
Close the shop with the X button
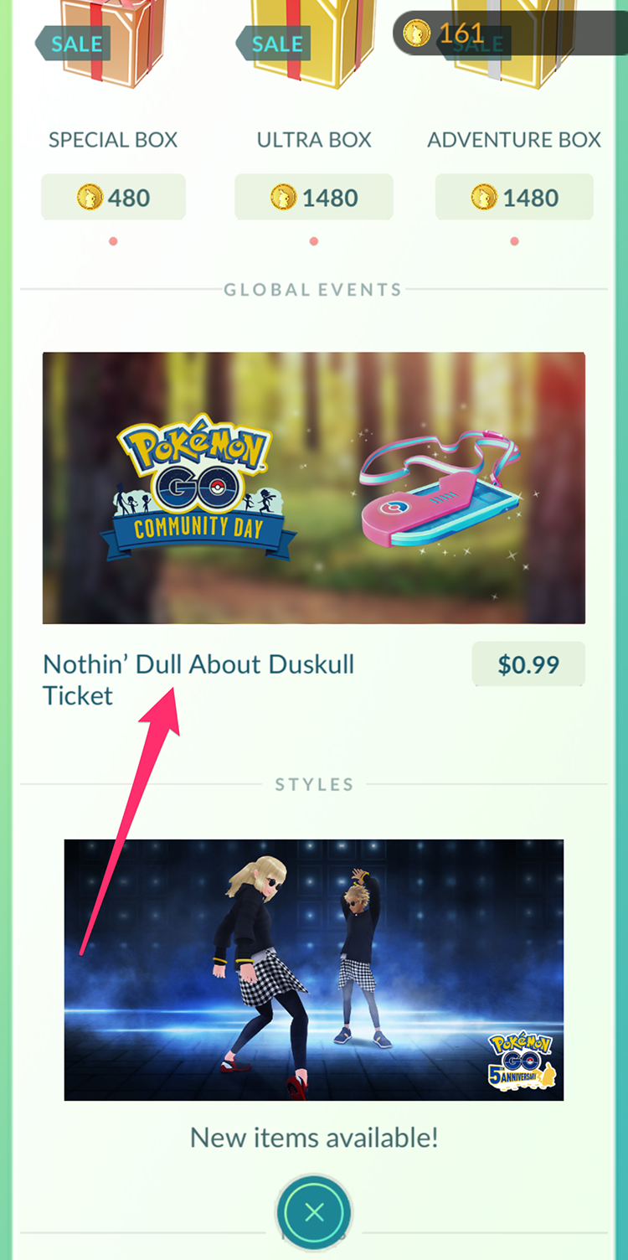point(314,1212)
